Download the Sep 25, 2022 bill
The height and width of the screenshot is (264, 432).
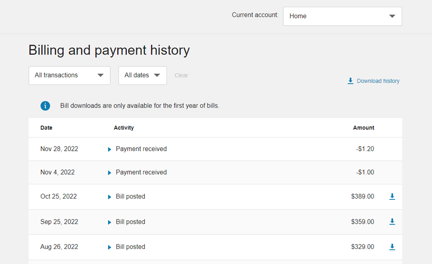tap(392, 222)
